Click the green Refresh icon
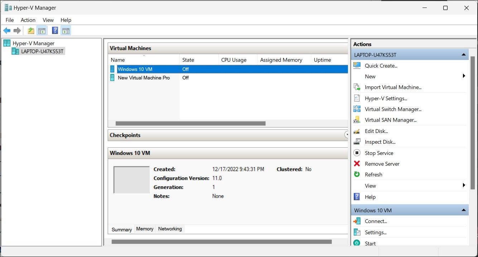This screenshot has width=478, height=257. pyautogui.click(x=357, y=175)
